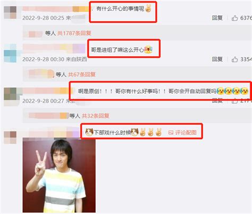Like the comment with 3354 likes
Screen dimensions: 252x214
[234, 59]
